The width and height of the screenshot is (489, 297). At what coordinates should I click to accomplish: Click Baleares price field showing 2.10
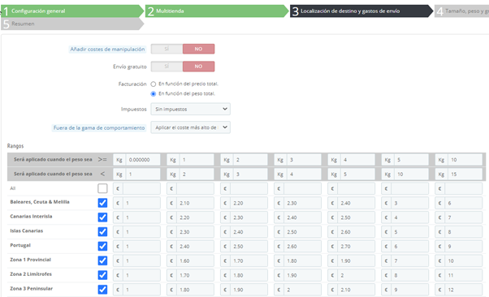coord(195,203)
